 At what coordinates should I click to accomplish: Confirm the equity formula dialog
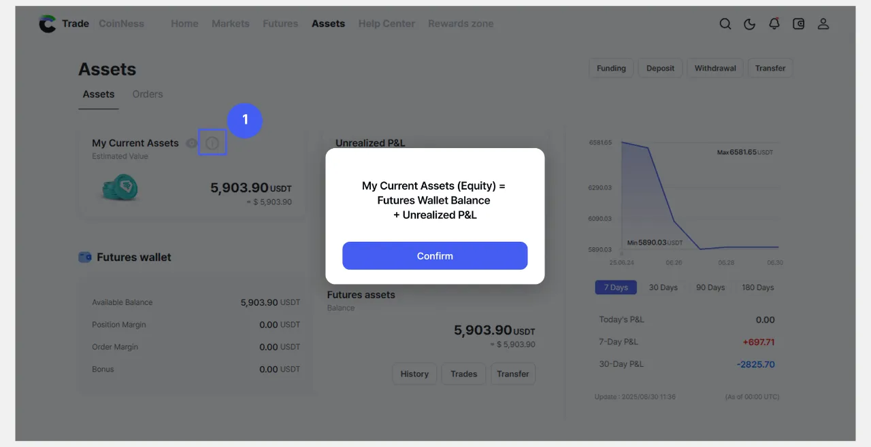click(435, 256)
